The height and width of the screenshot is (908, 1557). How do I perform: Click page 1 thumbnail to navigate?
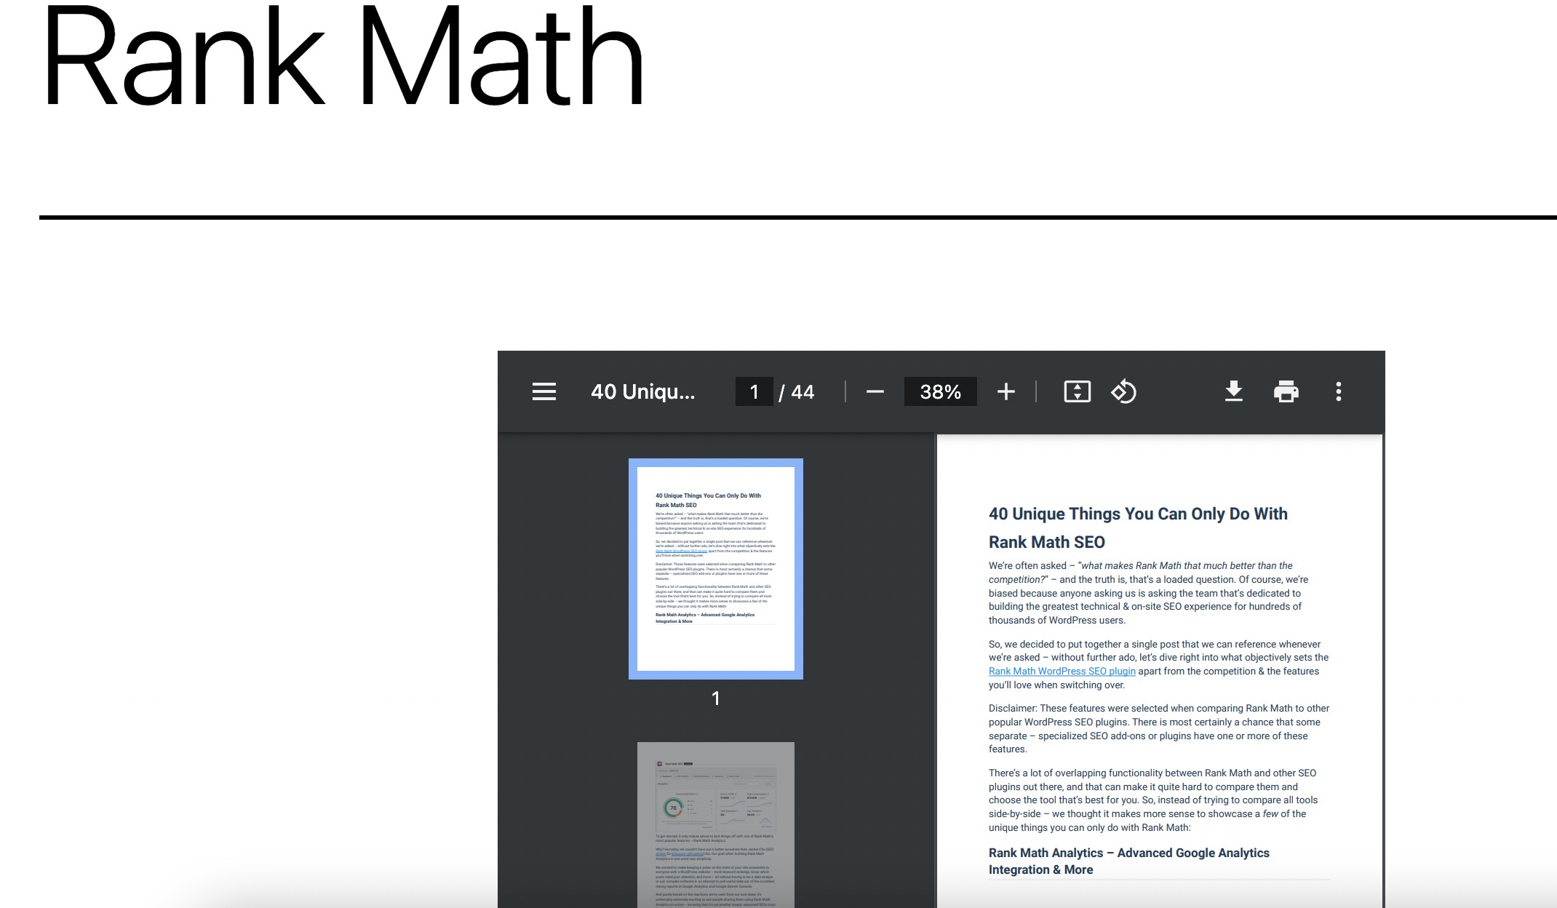point(717,567)
